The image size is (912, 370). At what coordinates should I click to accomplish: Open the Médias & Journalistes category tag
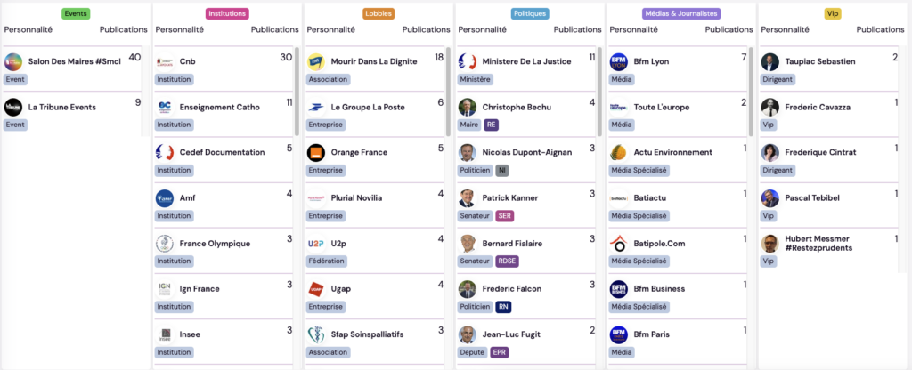tap(681, 14)
